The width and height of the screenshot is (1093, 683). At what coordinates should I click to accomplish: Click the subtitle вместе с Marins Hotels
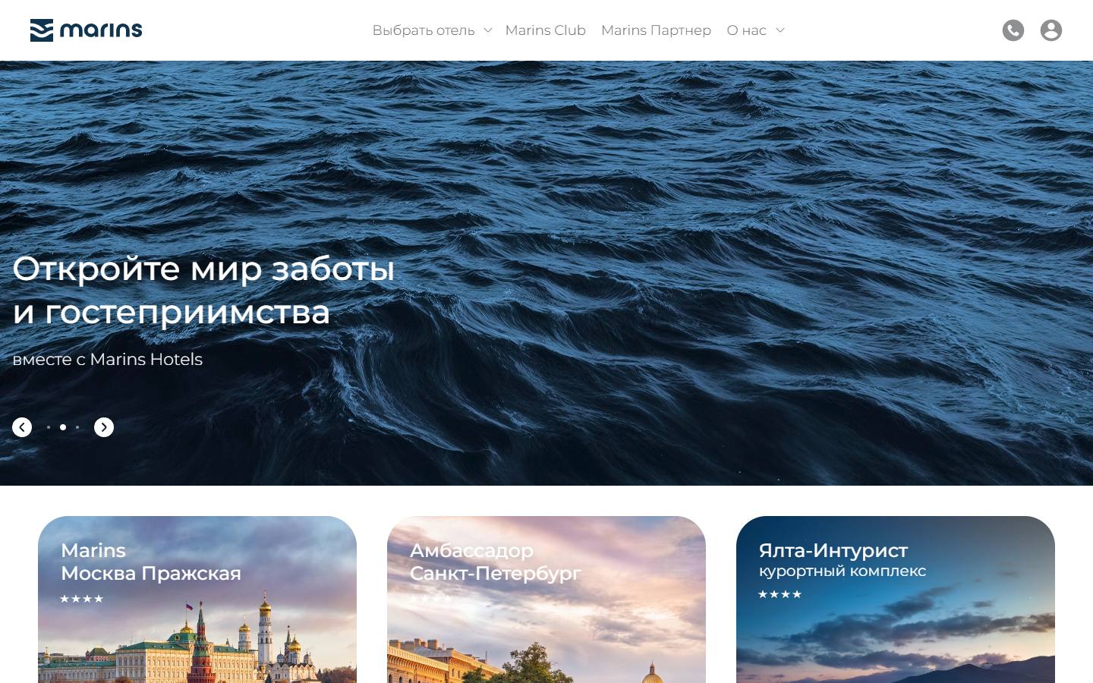coord(108,359)
